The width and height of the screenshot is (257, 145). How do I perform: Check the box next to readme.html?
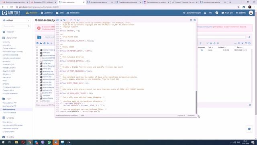pos(37,93)
